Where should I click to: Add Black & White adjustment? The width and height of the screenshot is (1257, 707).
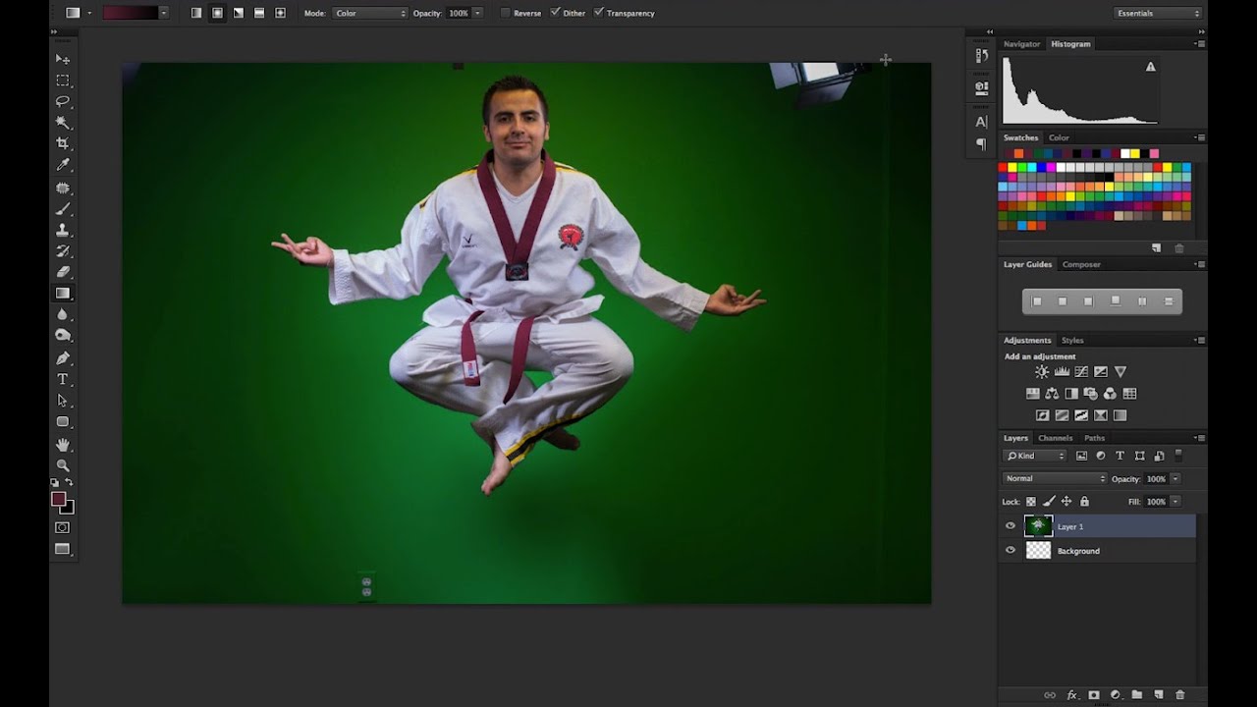point(1071,394)
